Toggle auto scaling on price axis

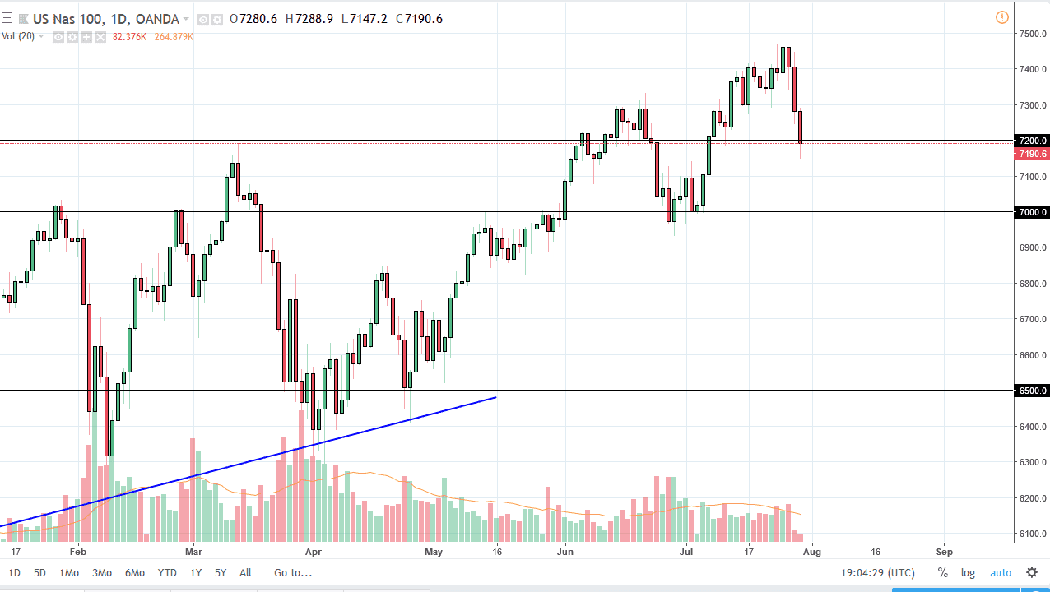[x=1001, y=572]
